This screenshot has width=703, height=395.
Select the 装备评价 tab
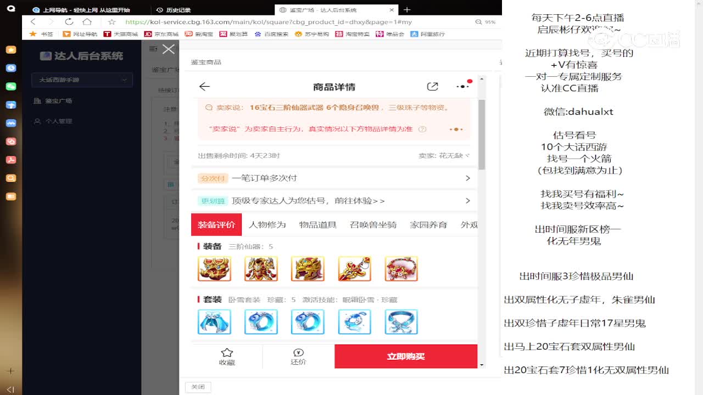point(216,225)
